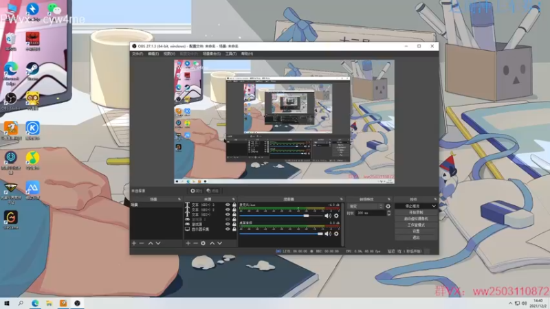The width and height of the screenshot is (550, 309).
Task: Switch to OBS via its taskbar icon
Action: pyautogui.click(x=77, y=303)
